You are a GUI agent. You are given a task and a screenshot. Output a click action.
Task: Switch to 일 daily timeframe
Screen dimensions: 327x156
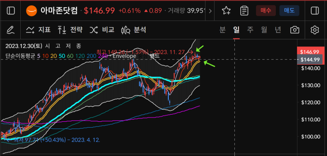click(x=236, y=30)
